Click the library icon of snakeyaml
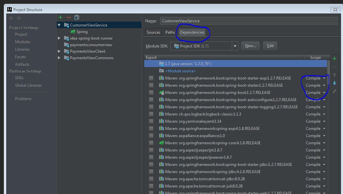The image size is (343, 194). pyautogui.click(x=162, y=121)
